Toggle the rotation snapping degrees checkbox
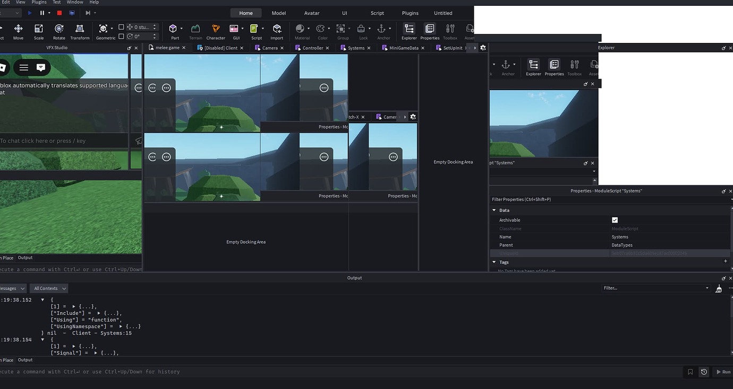The image size is (733, 389). (121, 37)
